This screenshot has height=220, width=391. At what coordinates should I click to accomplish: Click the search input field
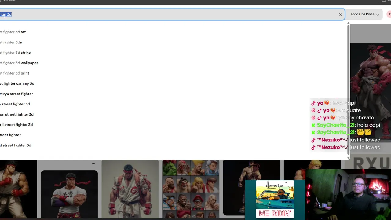point(172,14)
